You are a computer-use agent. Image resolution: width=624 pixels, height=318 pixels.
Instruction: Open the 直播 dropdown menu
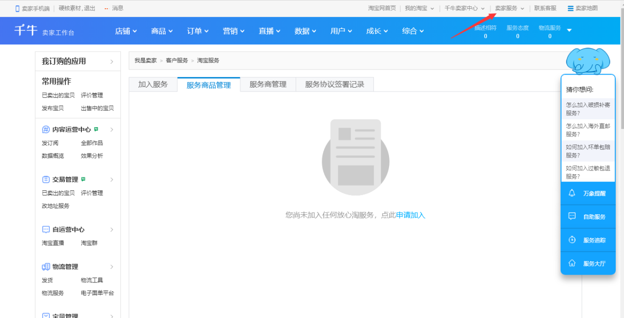270,31
